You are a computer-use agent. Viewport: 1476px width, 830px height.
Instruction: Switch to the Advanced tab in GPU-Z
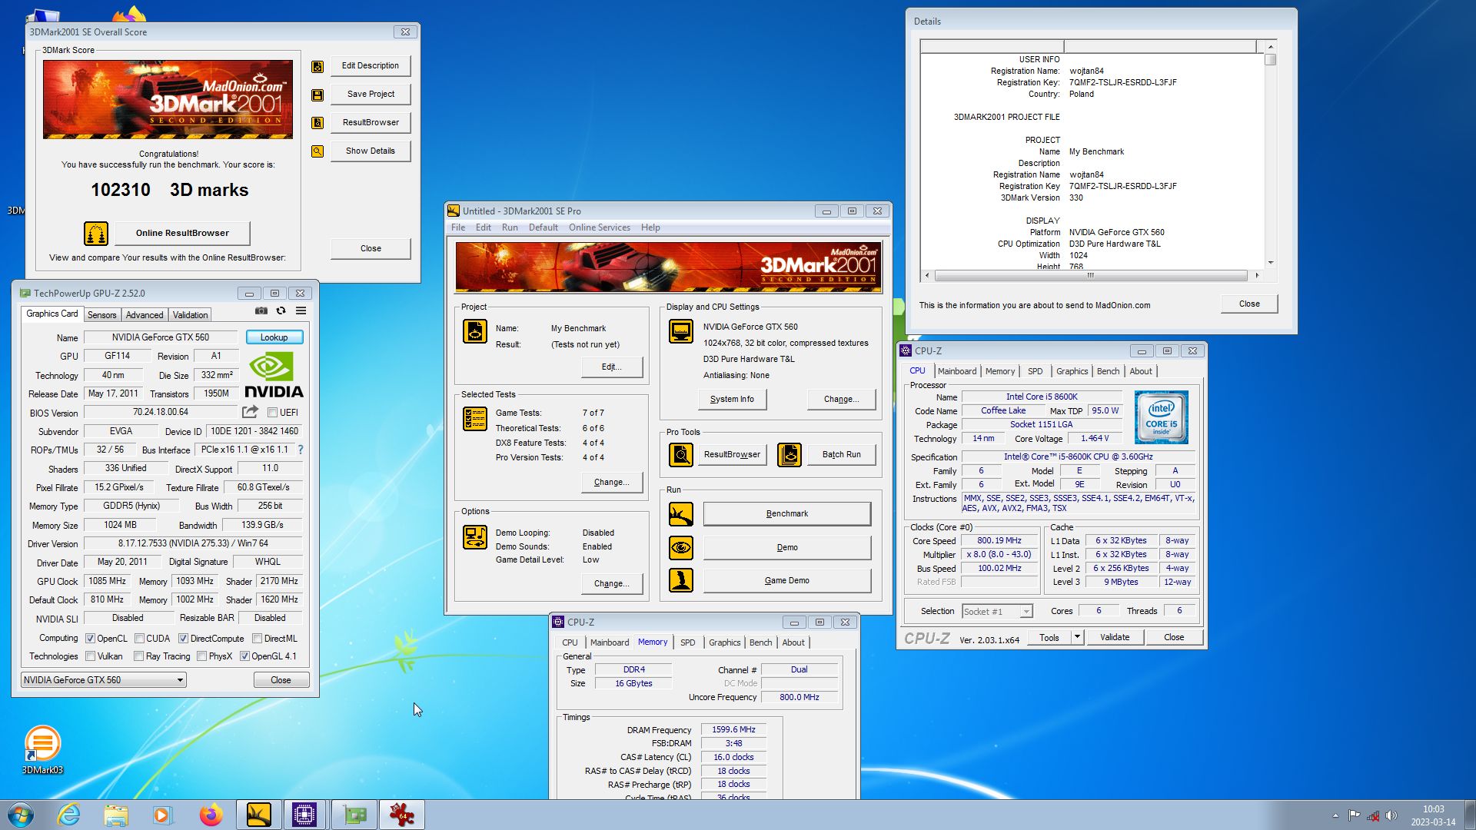click(x=145, y=315)
